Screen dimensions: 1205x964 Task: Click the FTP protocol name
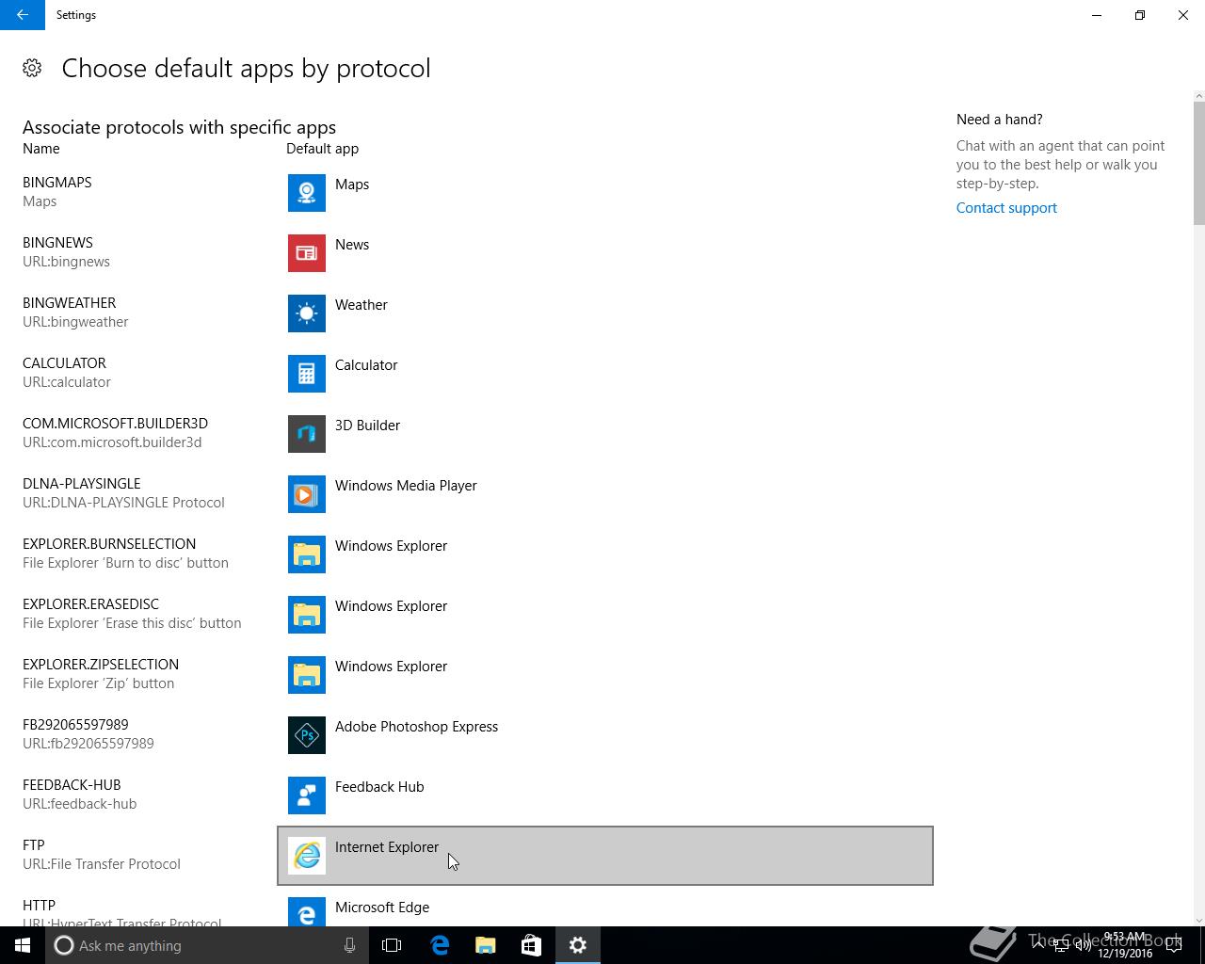click(34, 845)
